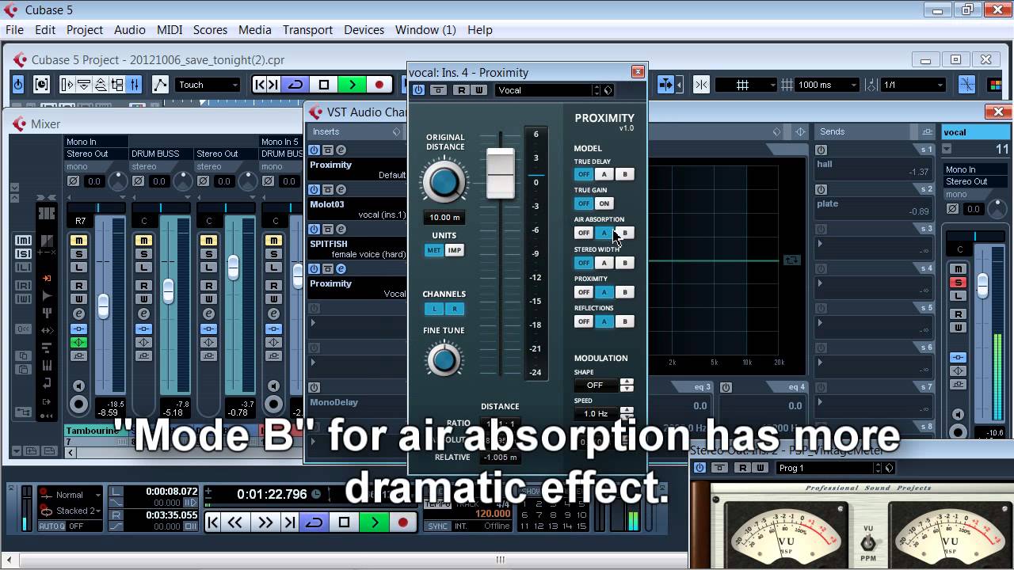Set Stereo Width to A
This screenshot has height=570, width=1014.
604,263
